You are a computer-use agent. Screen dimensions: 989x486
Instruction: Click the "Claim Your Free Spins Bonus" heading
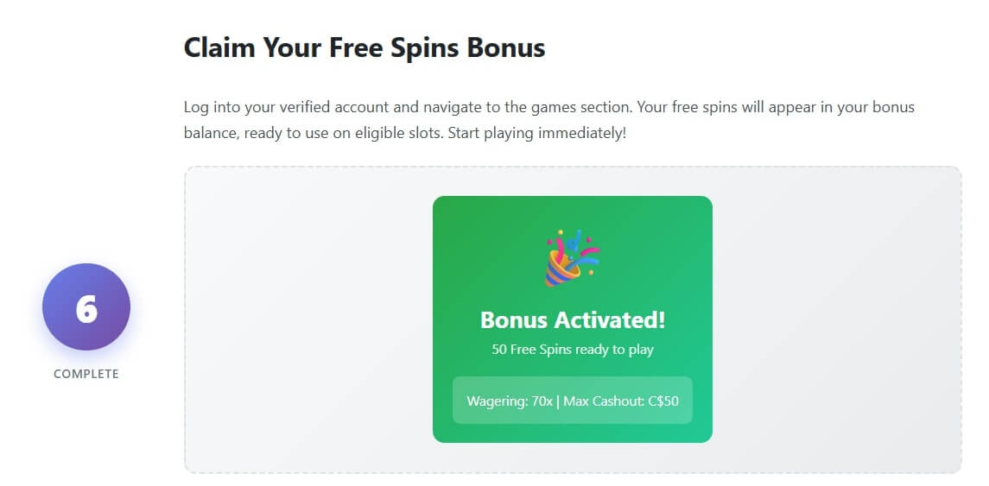pos(365,47)
